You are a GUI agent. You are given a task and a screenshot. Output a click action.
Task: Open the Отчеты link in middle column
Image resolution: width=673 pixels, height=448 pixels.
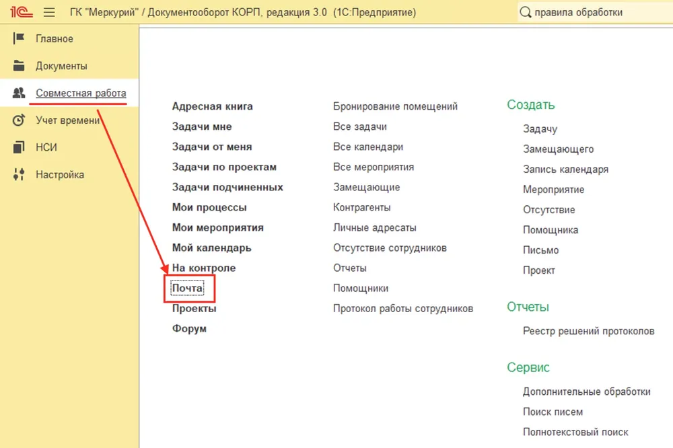tap(350, 267)
